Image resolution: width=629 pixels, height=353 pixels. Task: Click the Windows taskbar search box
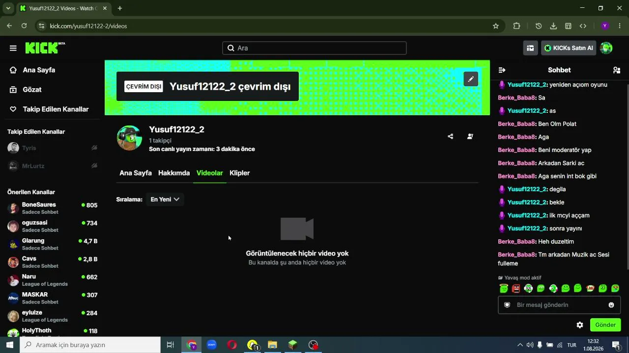[90, 345]
